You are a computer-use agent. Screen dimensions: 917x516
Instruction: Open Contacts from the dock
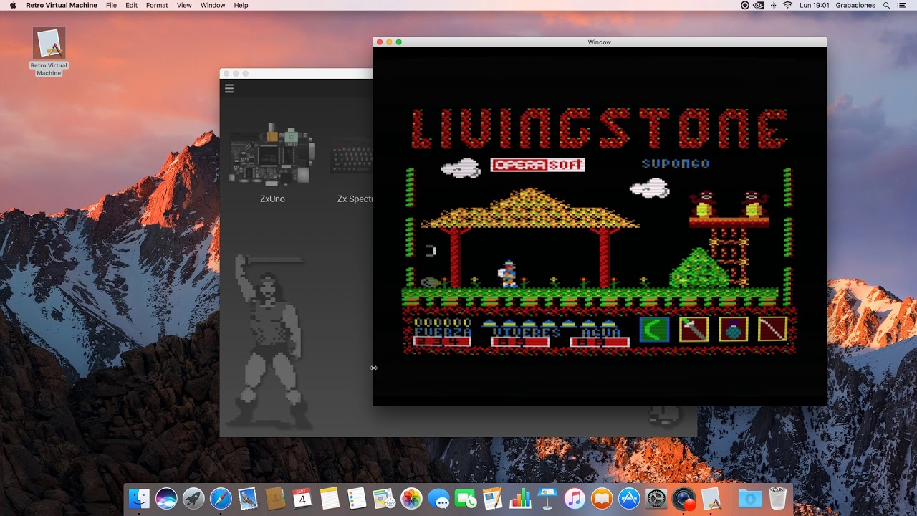coord(275,498)
